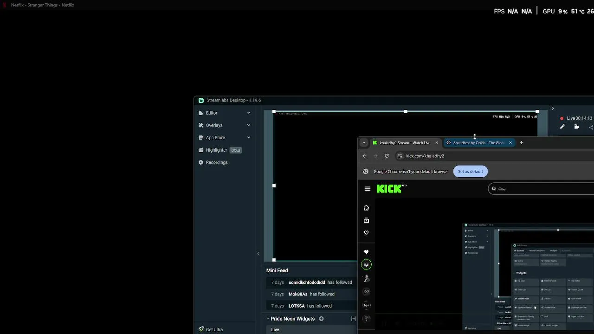Close the khaledhy2 Stream tab
The width and height of the screenshot is (594, 334).
click(x=436, y=143)
